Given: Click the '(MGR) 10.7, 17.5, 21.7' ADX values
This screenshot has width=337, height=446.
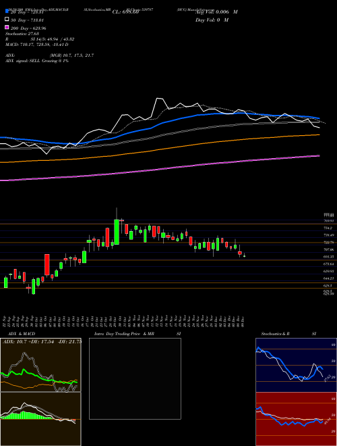Looking at the screenshot, I should click(71, 55).
